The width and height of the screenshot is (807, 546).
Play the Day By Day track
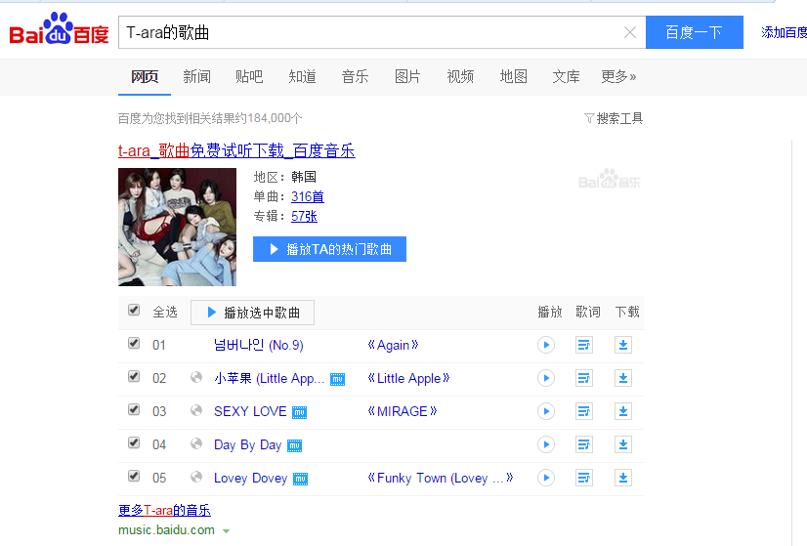(x=546, y=444)
